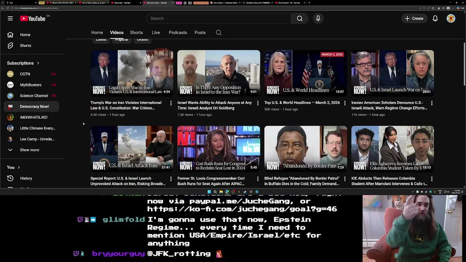Open Cori Bush Runs for Congress thumbnail
This screenshot has height=262, width=466.
[x=219, y=149]
